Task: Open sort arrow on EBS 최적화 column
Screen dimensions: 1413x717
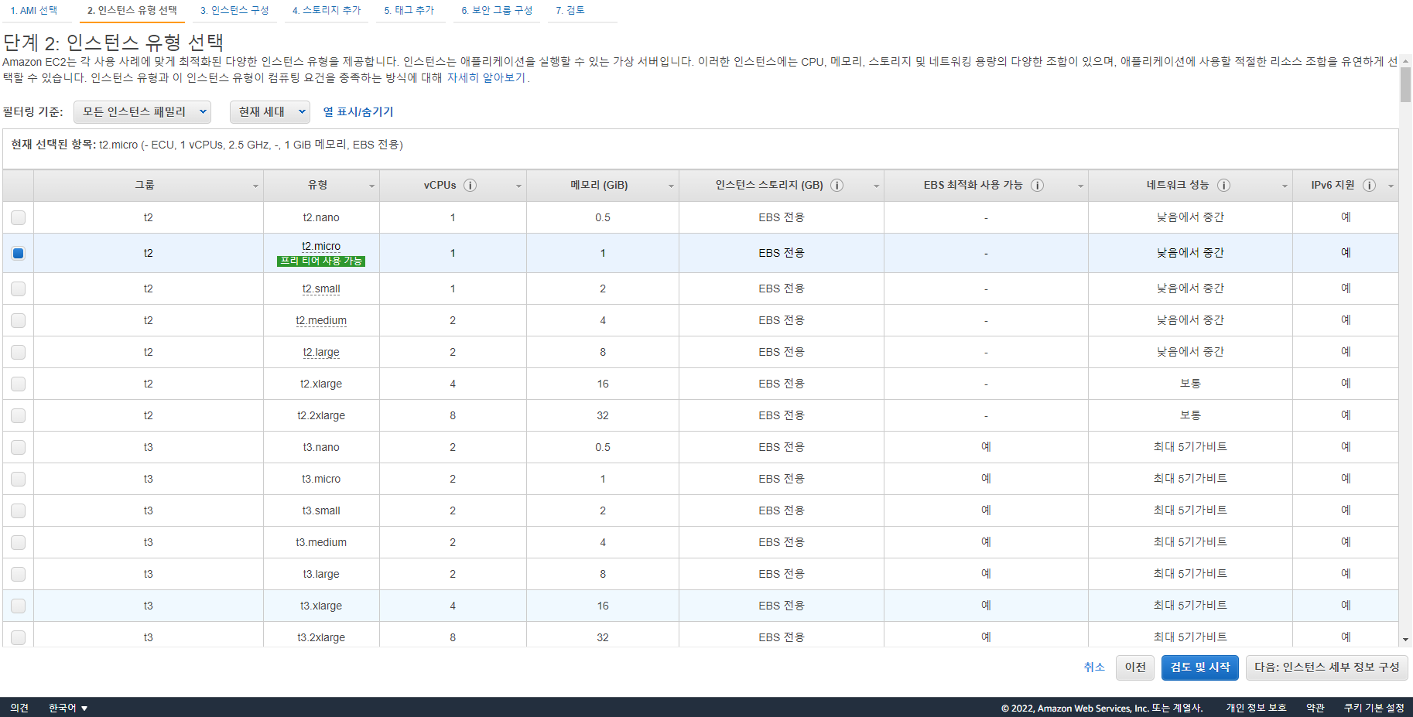Action: tap(1080, 186)
